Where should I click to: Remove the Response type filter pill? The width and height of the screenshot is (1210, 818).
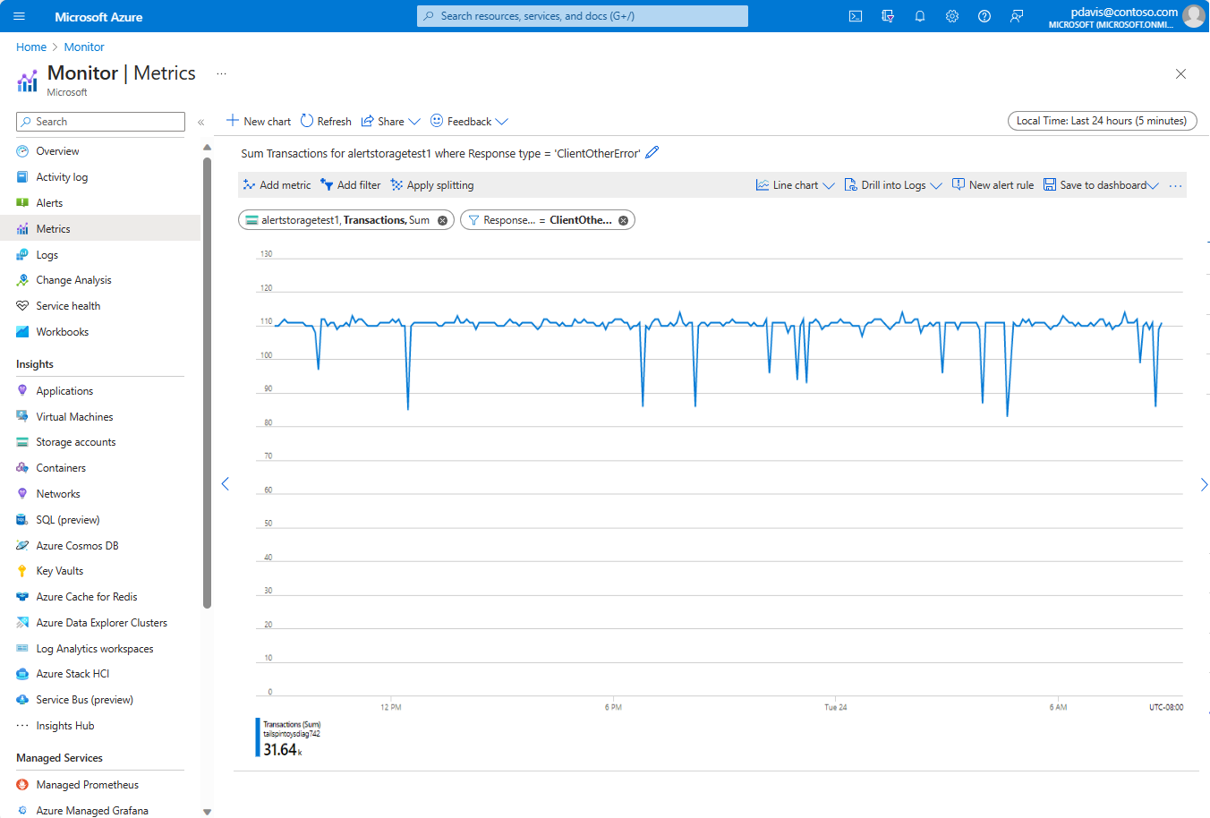pyautogui.click(x=623, y=220)
